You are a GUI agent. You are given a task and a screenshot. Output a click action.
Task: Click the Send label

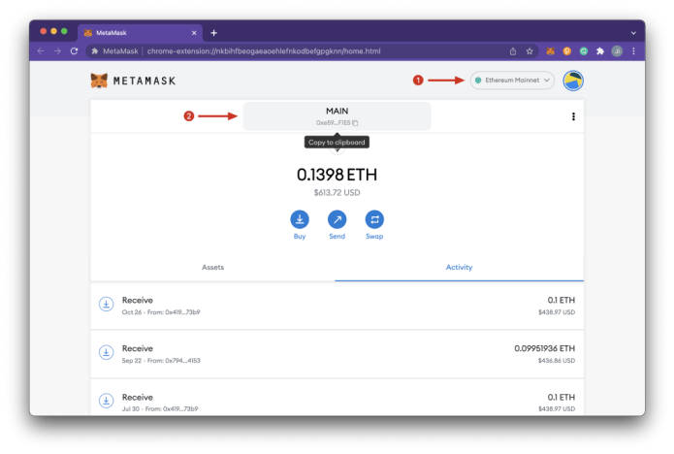(x=337, y=237)
